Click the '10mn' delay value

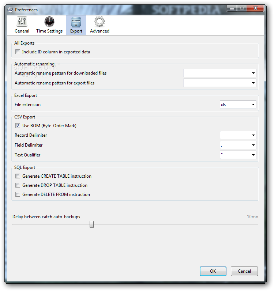coord(252,217)
